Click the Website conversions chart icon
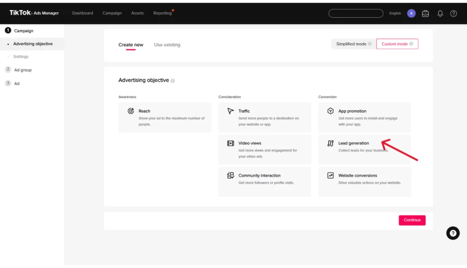Viewport: 467px width, 268px height. point(330,175)
